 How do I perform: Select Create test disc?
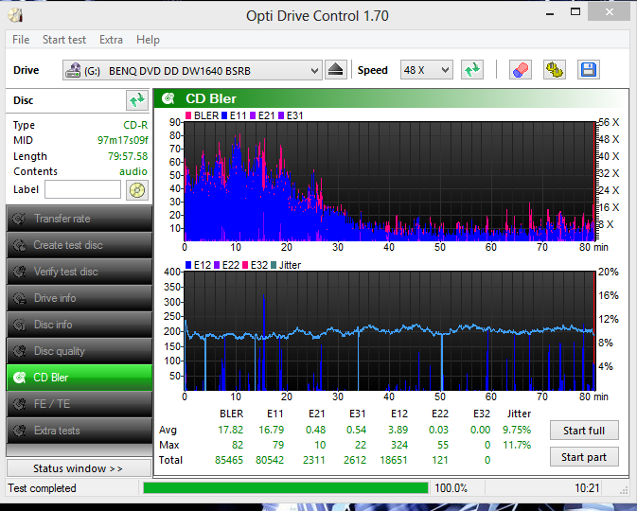80,245
